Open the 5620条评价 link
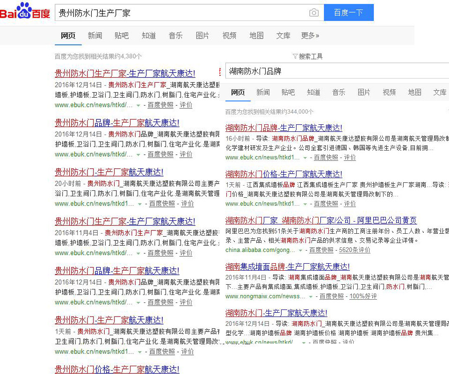This screenshot has height=374, width=449. [355, 250]
